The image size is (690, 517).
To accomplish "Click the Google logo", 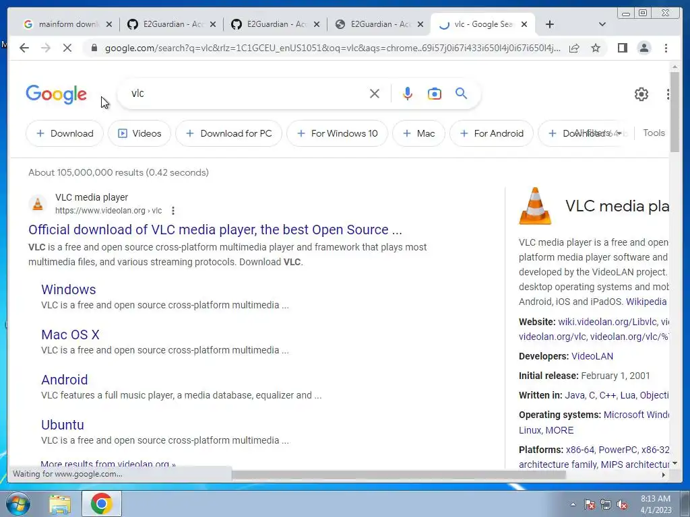I will pyautogui.click(x=57, y=94).
